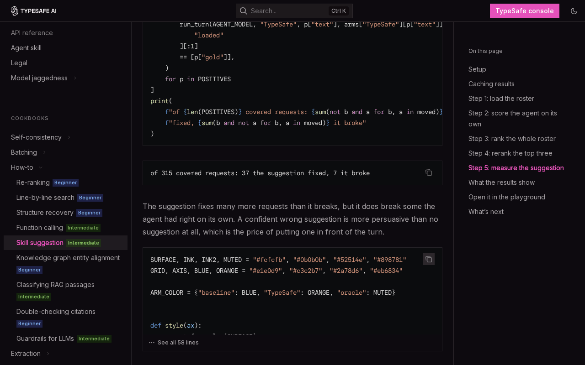The height and width of the screenshot is (365, 585).
Task: Collapse the How-to group
Action: pyautogui.click(x=41, y=167)
